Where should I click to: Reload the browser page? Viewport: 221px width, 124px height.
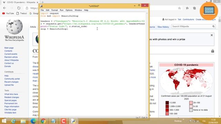tap(19, 8)
